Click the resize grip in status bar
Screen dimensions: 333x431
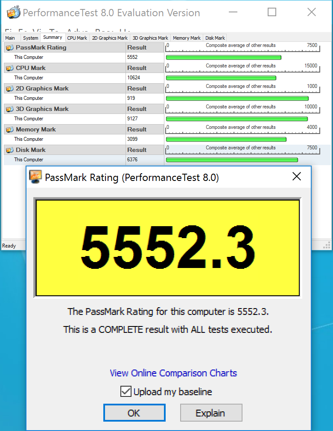tap(327, 245)
